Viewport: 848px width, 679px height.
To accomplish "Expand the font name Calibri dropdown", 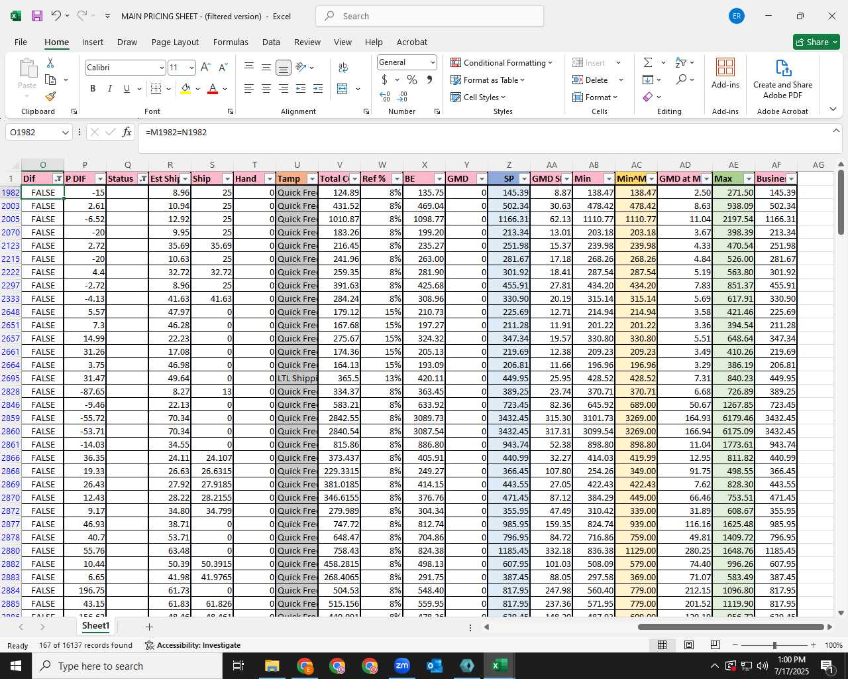I will [161, 68].
